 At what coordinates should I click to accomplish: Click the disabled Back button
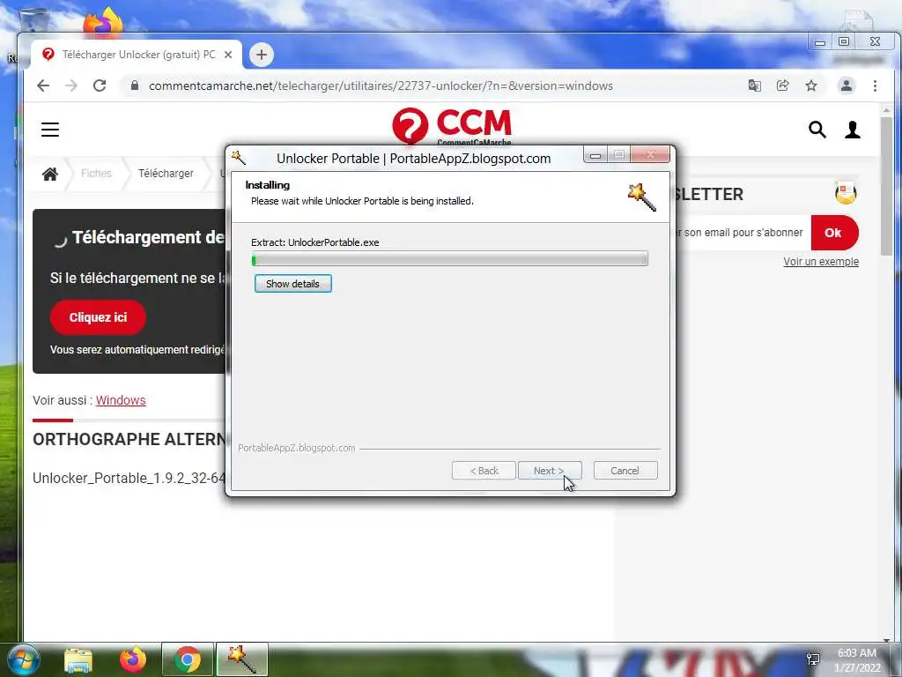[484, 471]
